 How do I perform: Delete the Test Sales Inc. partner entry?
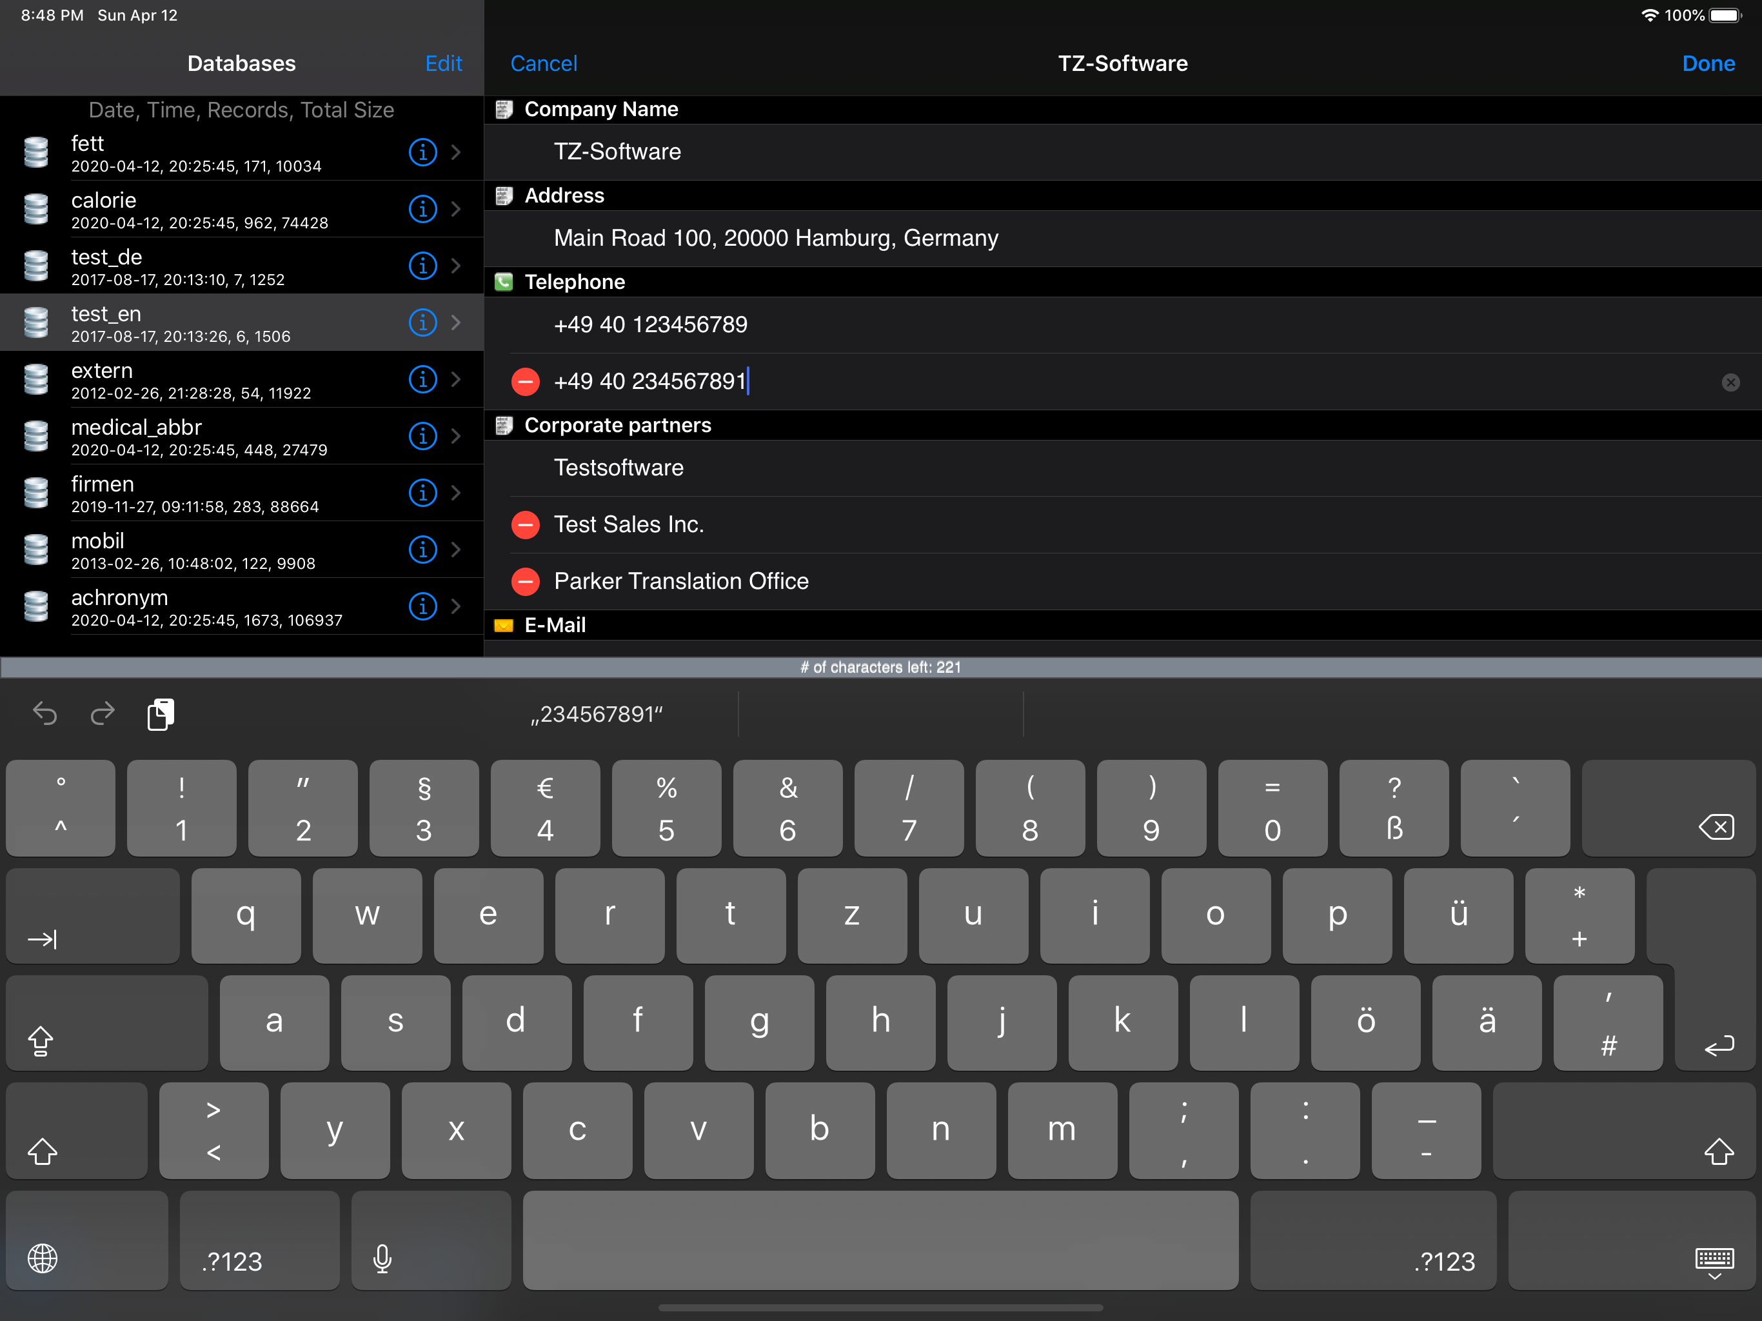point(525,525)
